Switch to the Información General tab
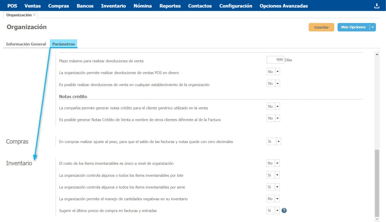 coord(26,44)
